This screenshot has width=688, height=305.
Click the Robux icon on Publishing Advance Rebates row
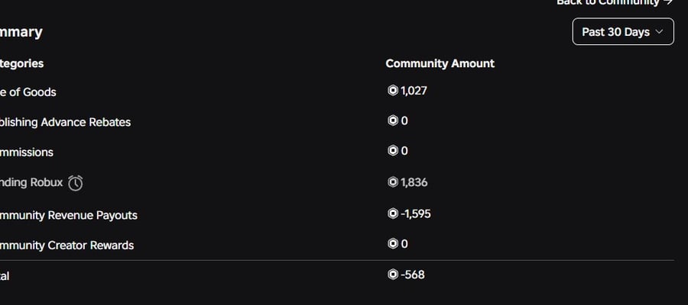click(393, 120)
